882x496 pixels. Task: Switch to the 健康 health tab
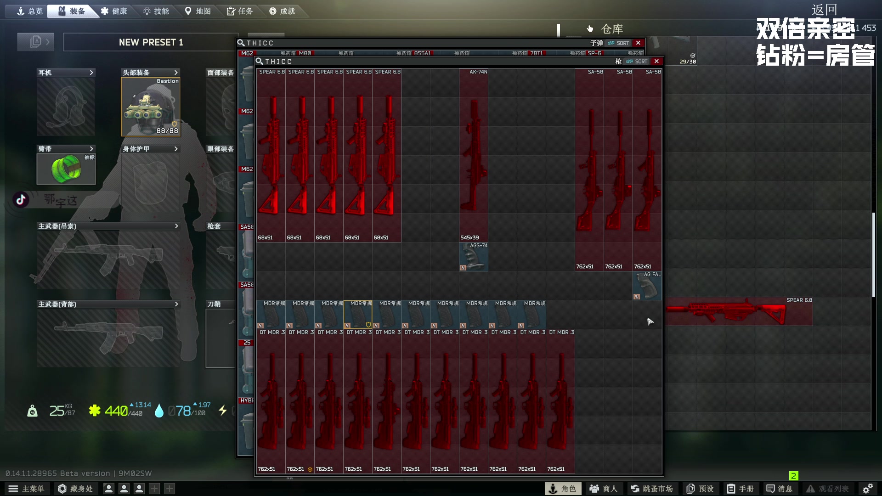pos(114,11)
